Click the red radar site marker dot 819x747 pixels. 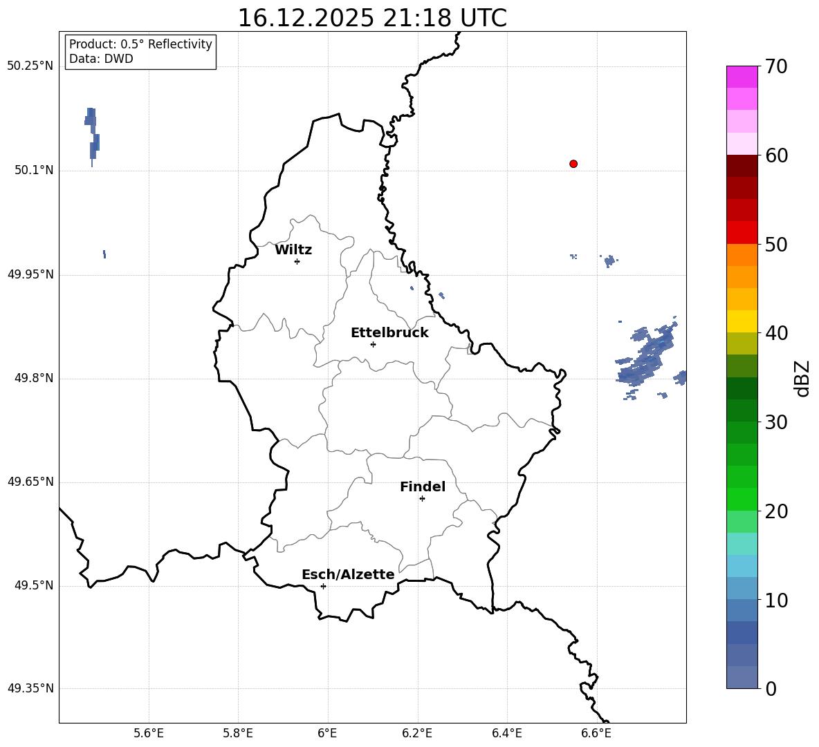point(573,164)
